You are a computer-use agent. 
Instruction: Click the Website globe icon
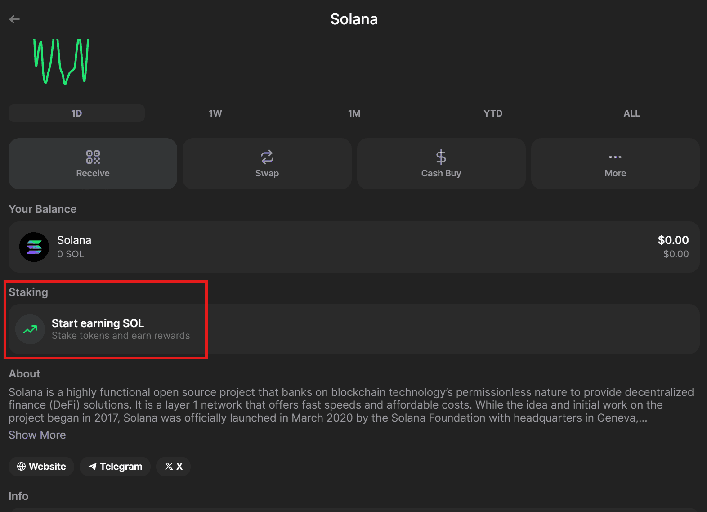click(21, 467)
